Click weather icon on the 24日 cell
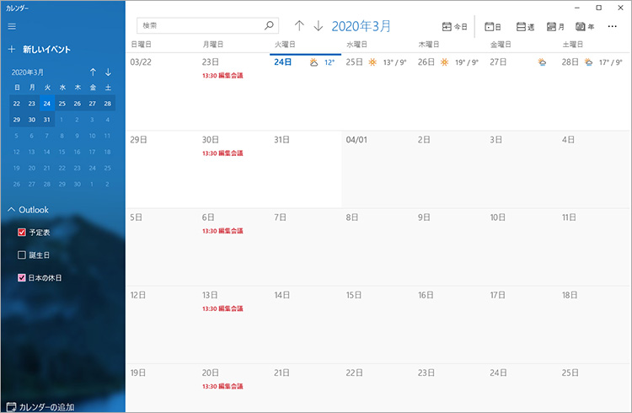 click(313, 62)
